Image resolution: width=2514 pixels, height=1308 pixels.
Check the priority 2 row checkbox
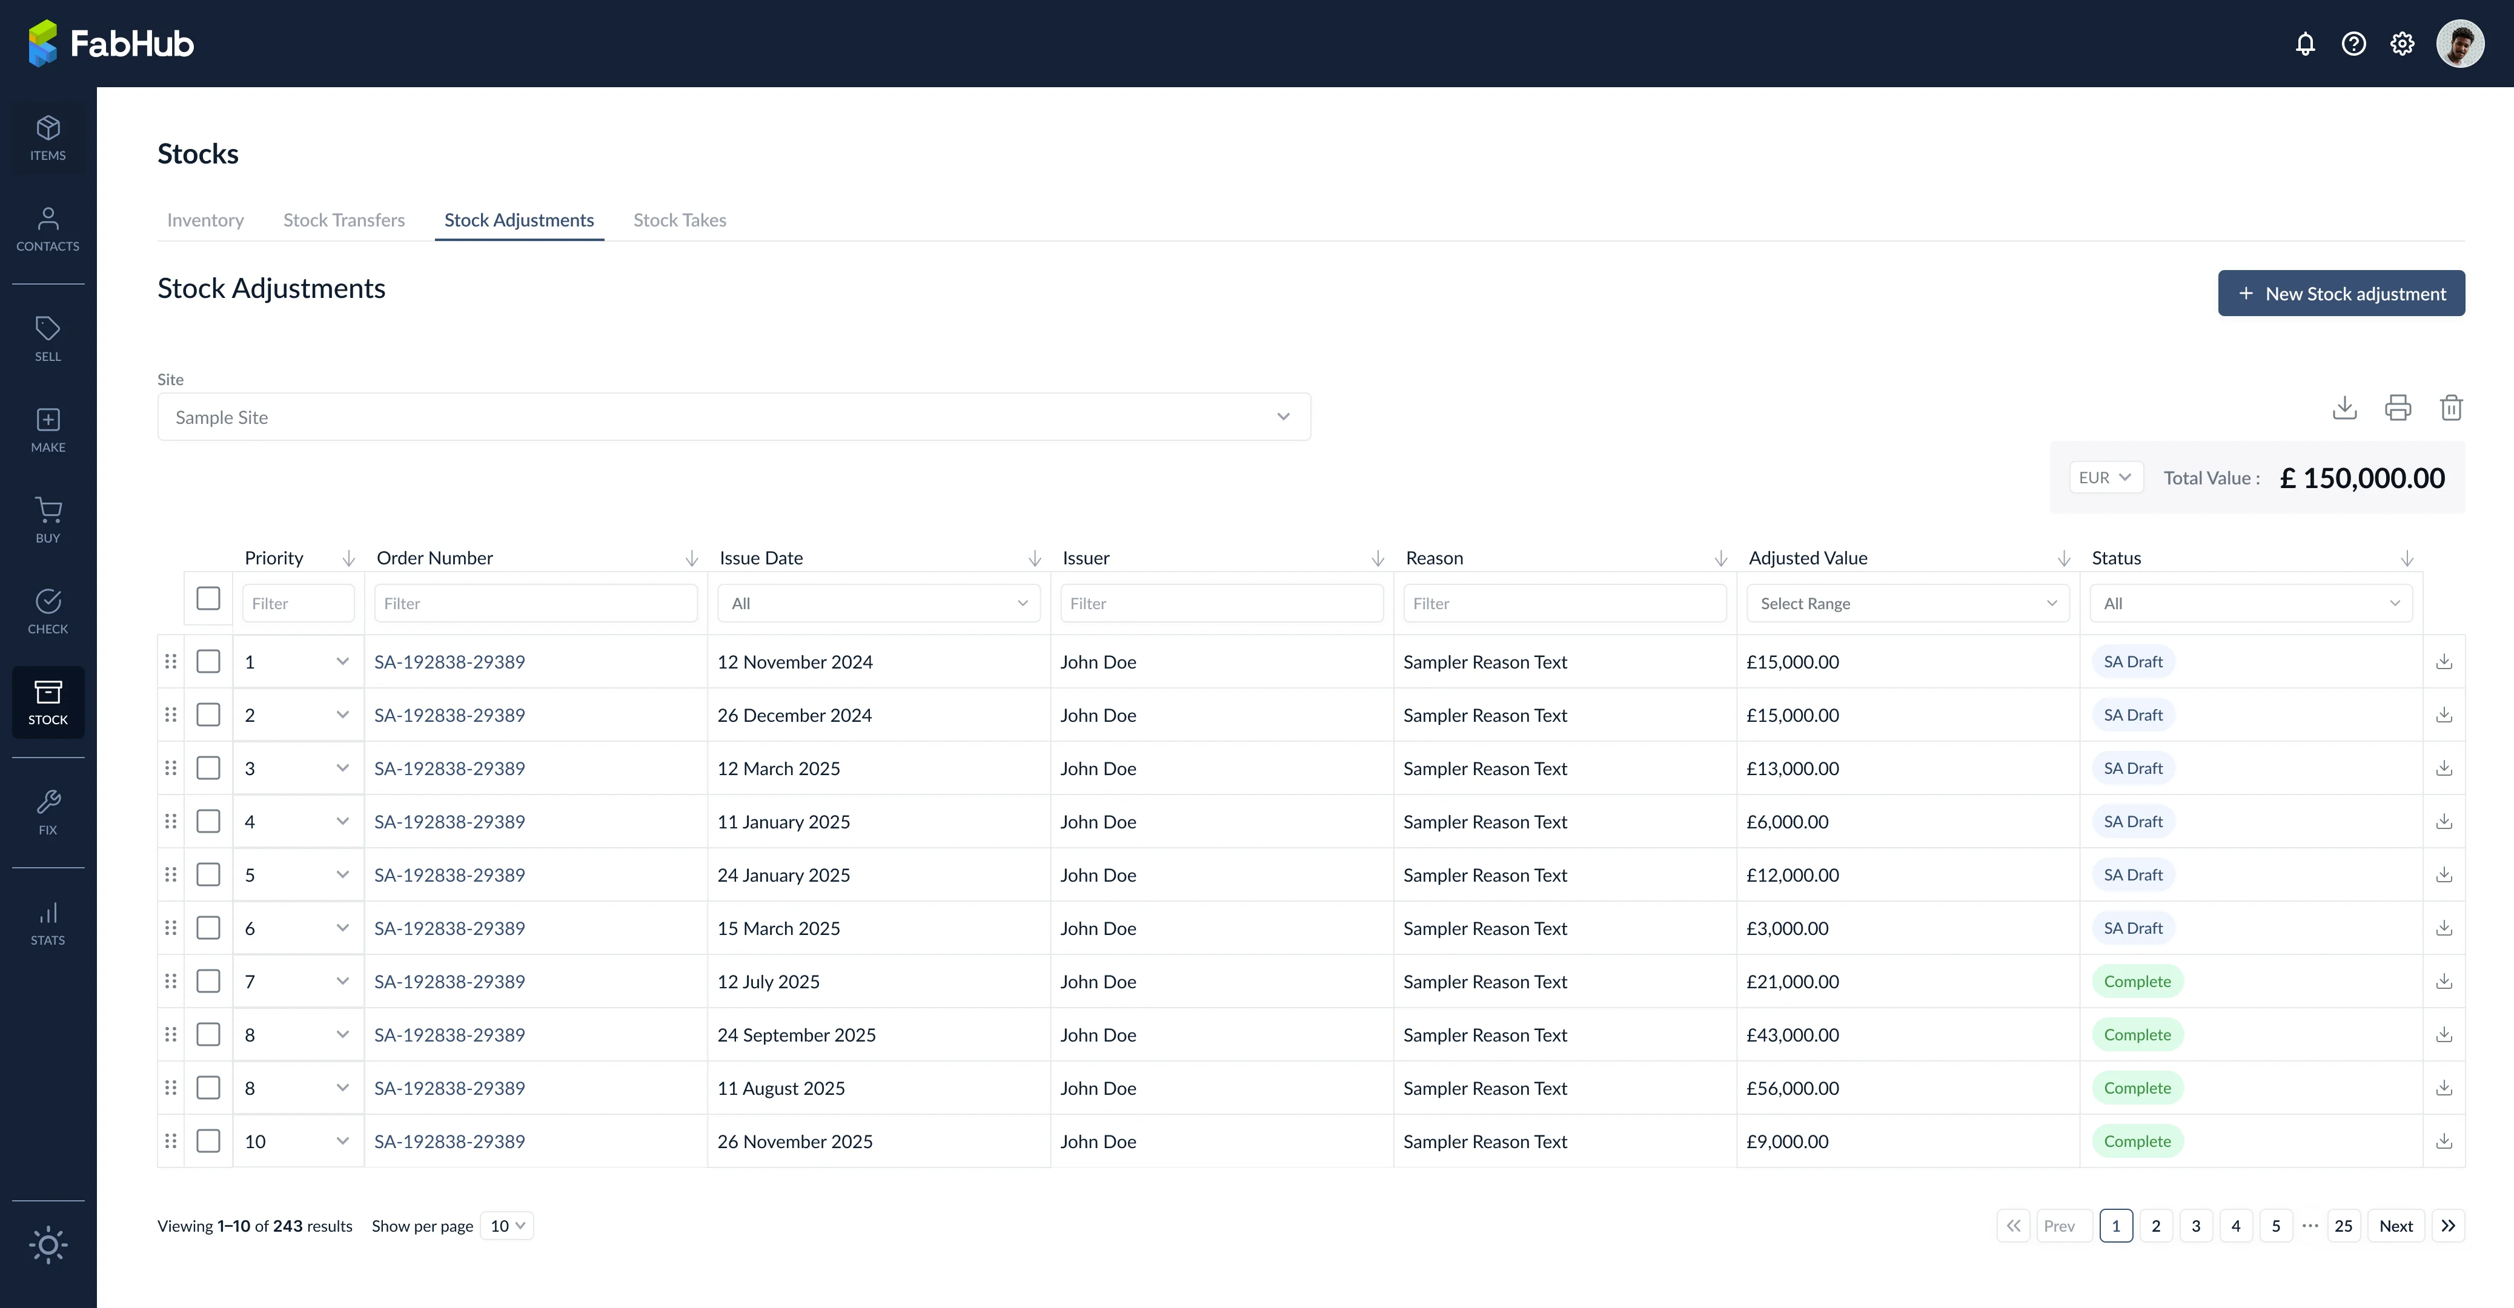(x=208, y=715)
